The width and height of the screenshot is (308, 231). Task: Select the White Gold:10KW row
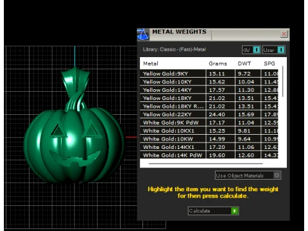click(209, 139)
